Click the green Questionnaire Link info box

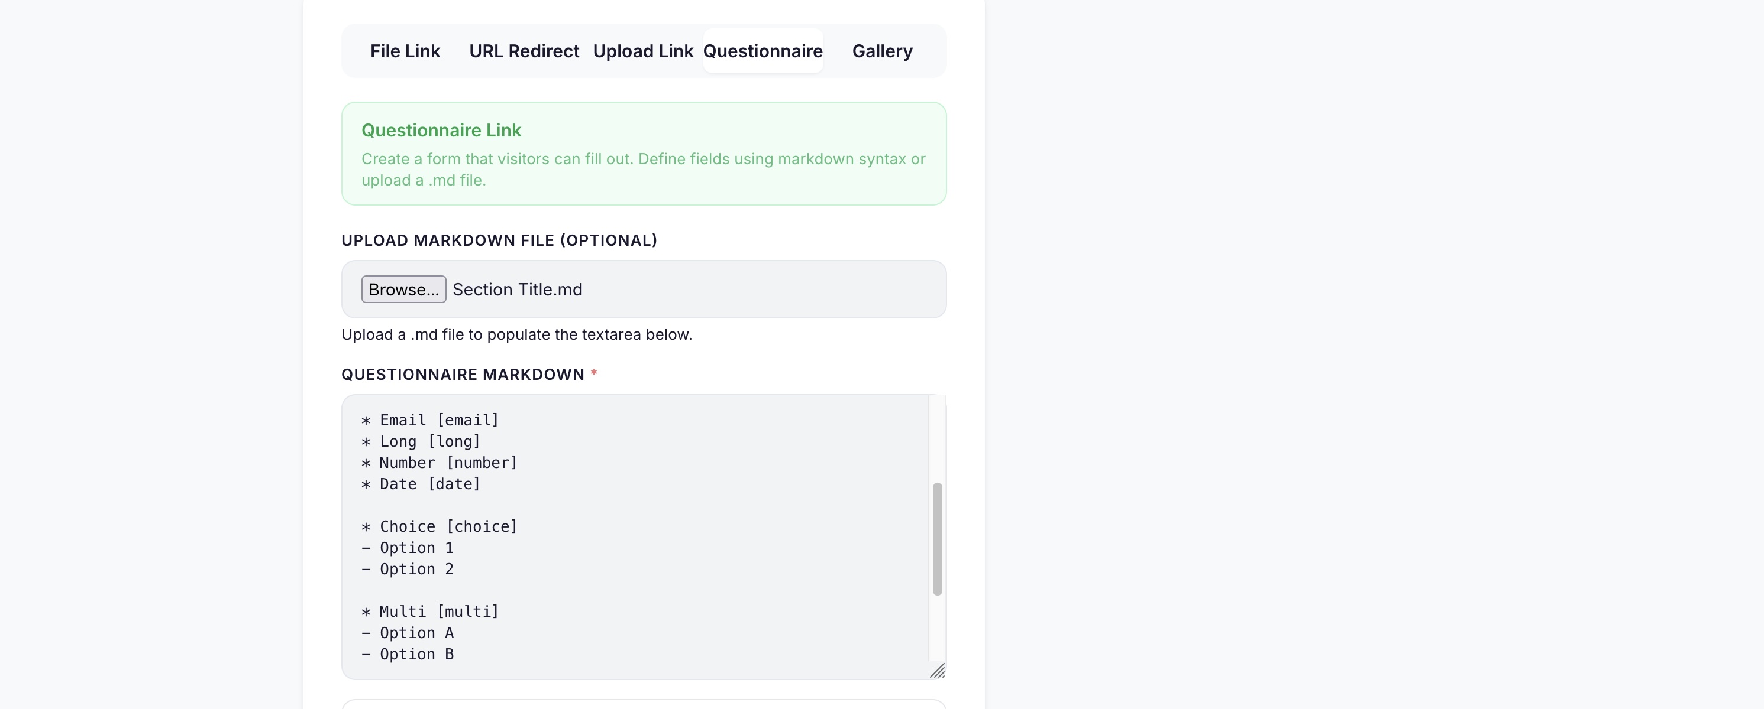(643, 154)
